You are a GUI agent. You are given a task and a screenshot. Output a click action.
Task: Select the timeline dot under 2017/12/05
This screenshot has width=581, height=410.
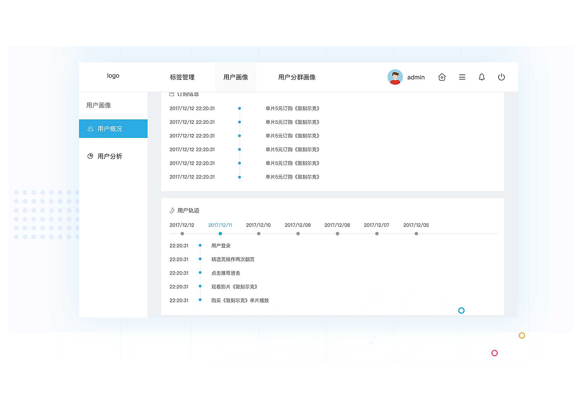coord(416,234)
